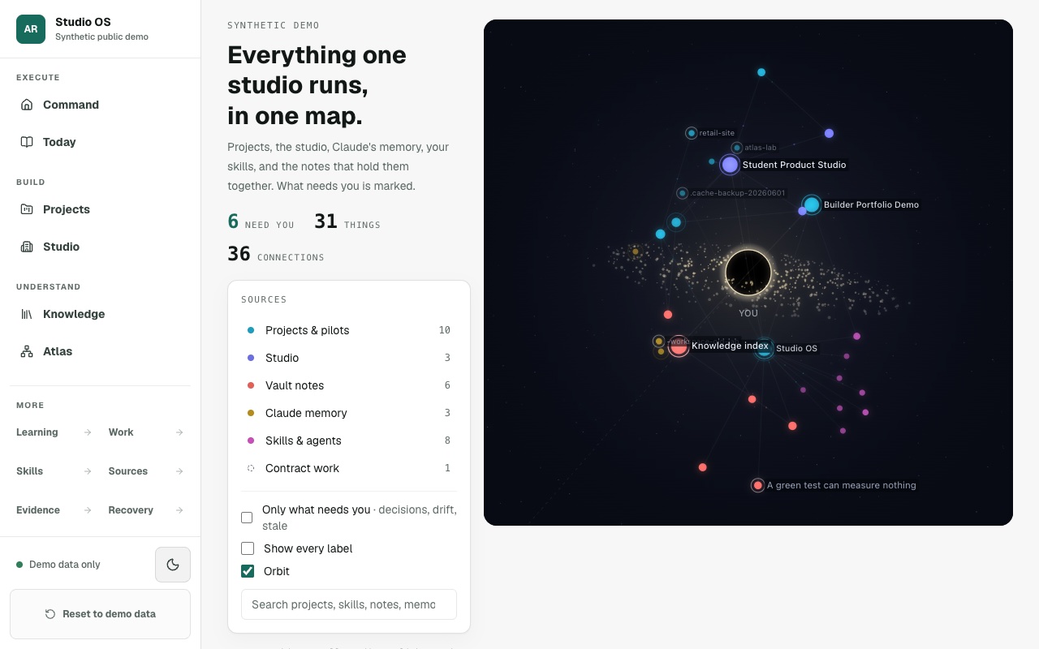Click the arrow beside Sources
This screenshot has width=1039, height=649.
tap(179, 471)
